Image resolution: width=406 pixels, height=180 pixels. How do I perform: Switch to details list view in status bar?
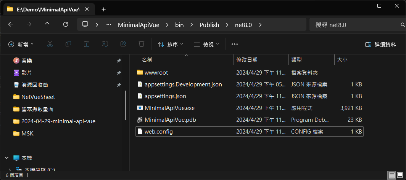pyautogui.click(x=392, y=175)
